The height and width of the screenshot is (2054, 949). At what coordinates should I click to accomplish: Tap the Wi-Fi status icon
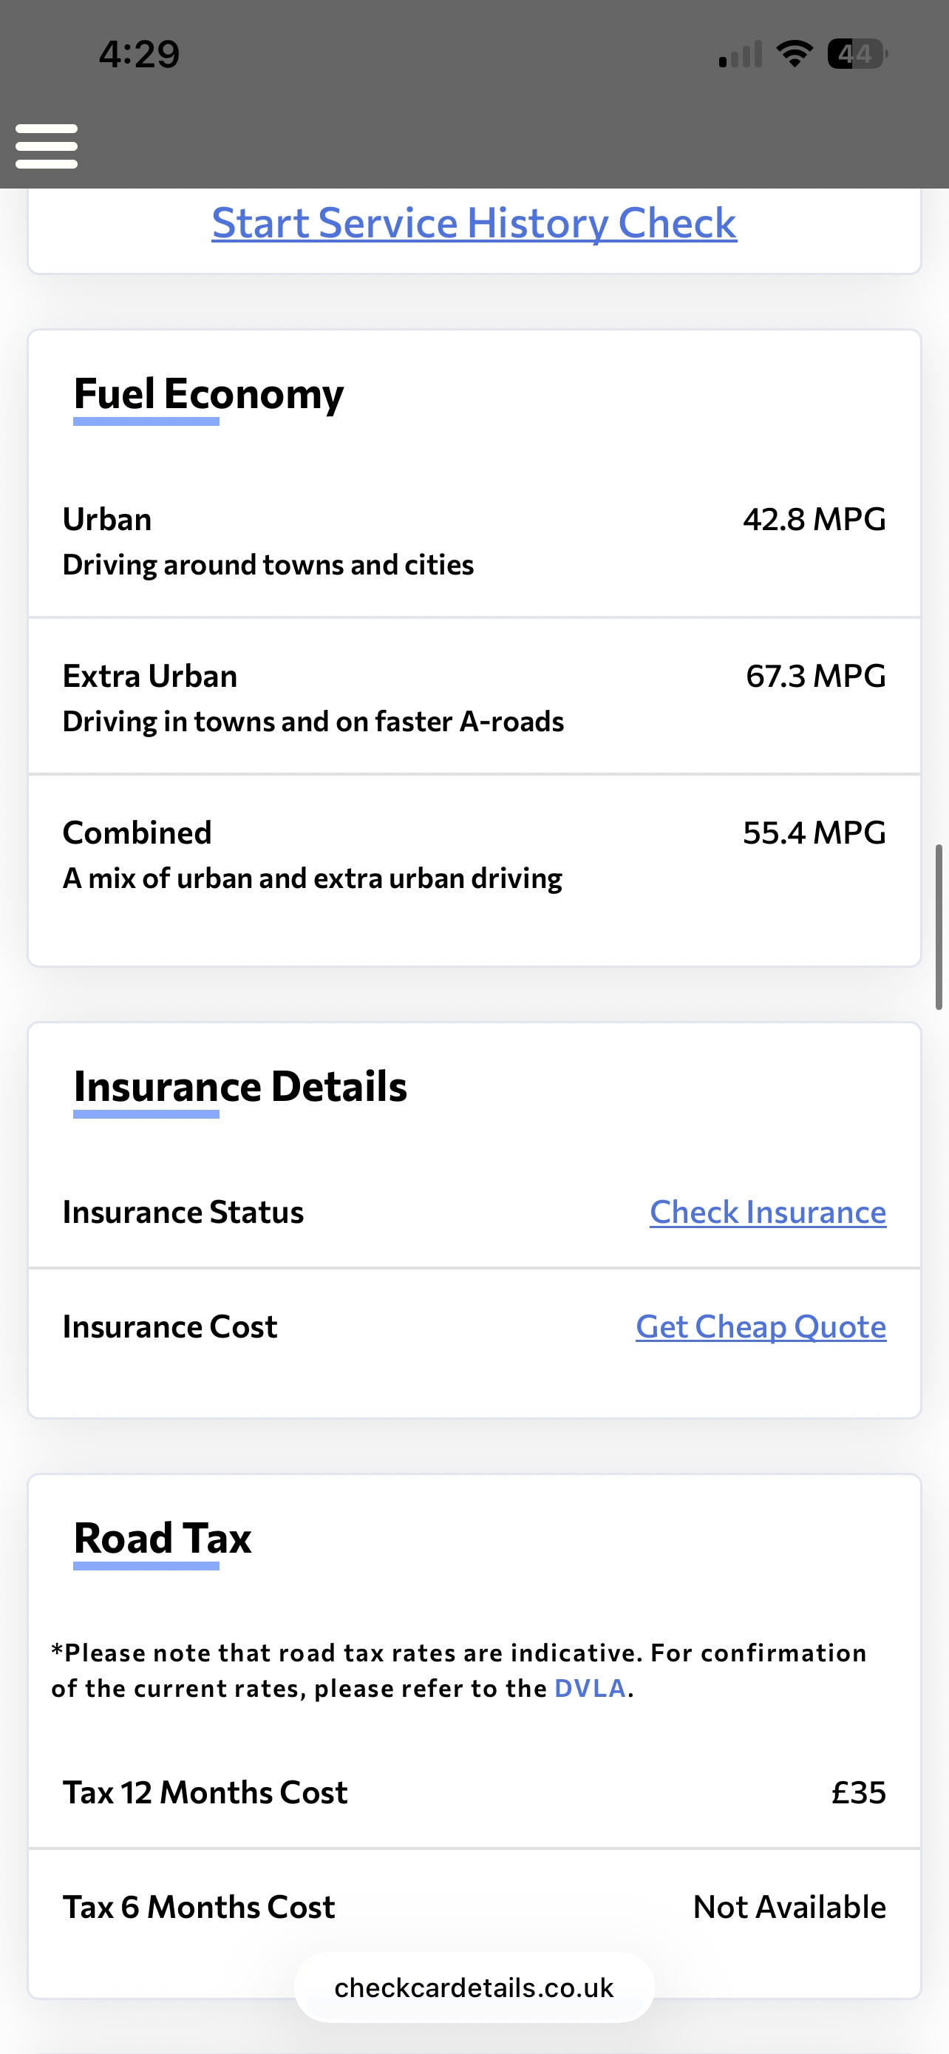[x=794, y=53]
